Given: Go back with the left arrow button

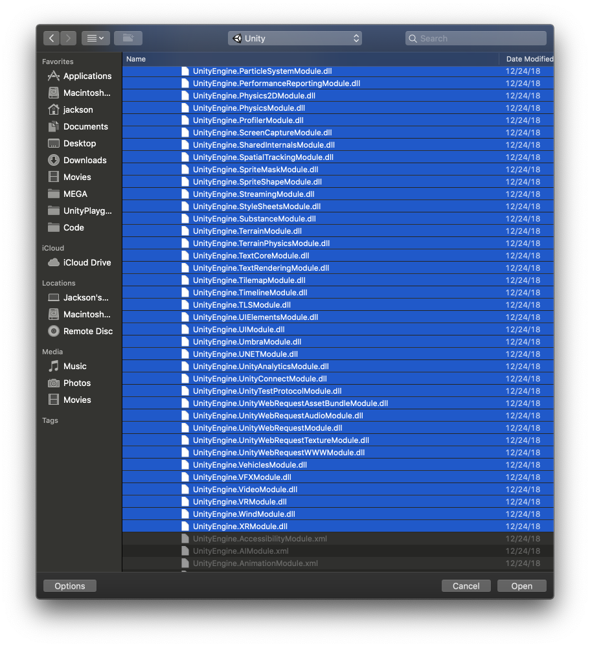Looking at the screenshot, I should tap(52, 38).
